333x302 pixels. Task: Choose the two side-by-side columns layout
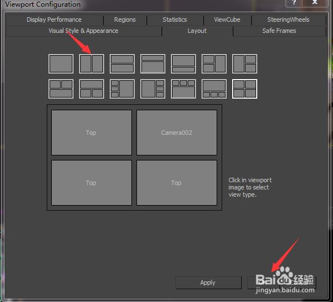[91, 64]
